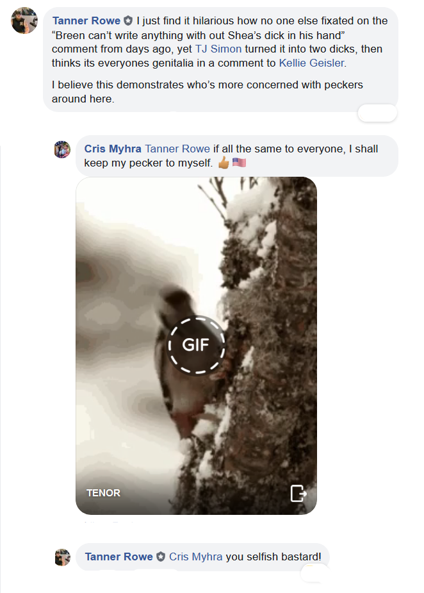Open the reactions pill on the bottom reply
424x593 pixels.
pos(314,573)
